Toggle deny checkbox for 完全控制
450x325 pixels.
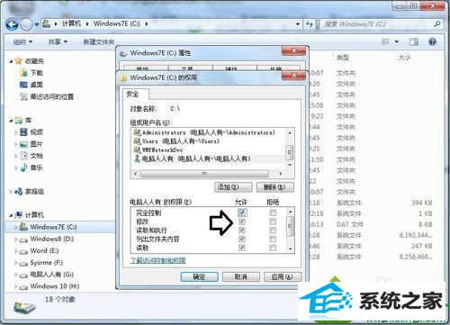273,212
